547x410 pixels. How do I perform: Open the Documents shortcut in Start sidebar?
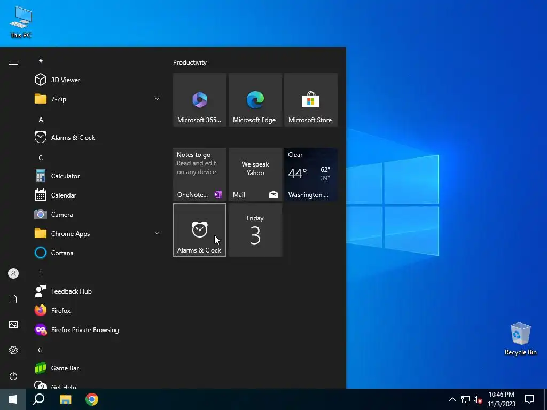pos(13,299)
